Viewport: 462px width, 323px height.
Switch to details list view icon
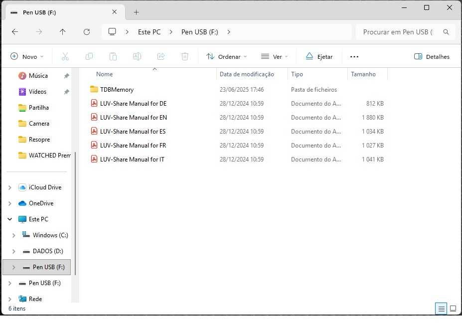tap(441, 309)
